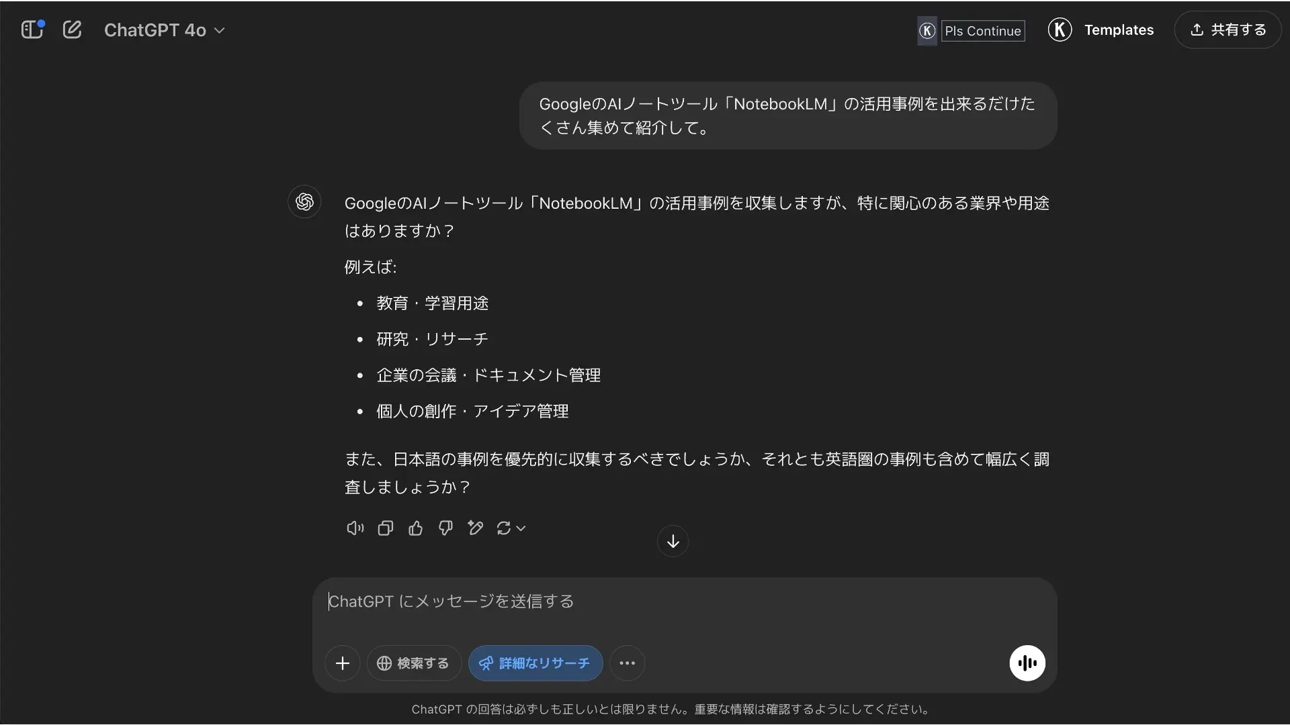This screenshot has width=1290, height=725.
Task: Attach a file with plus button
Action: click(343, 663)
